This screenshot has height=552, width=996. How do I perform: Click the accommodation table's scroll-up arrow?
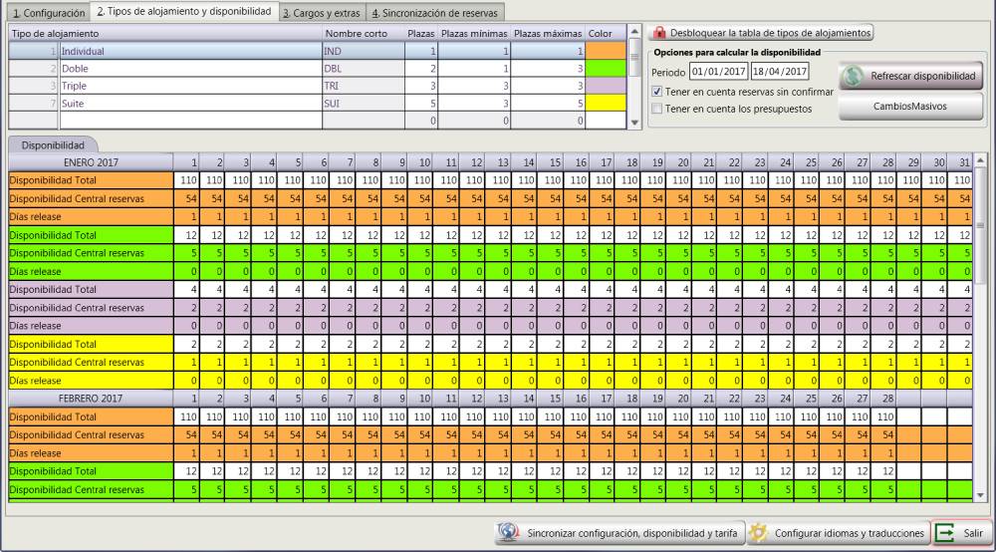[x=635, y=32]
